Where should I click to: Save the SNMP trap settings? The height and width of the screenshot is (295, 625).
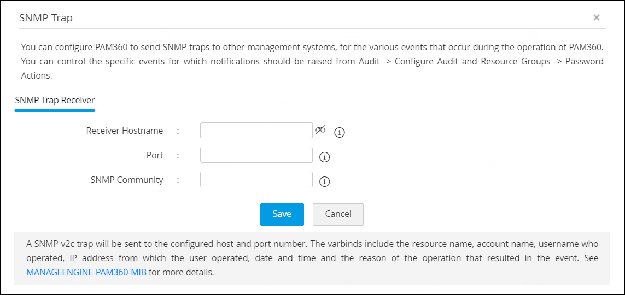pyautogui.click(x=282, y=214)
